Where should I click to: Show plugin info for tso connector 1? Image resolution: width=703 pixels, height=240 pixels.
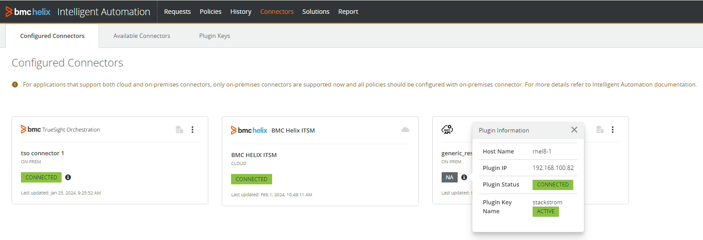click(68, 177)
